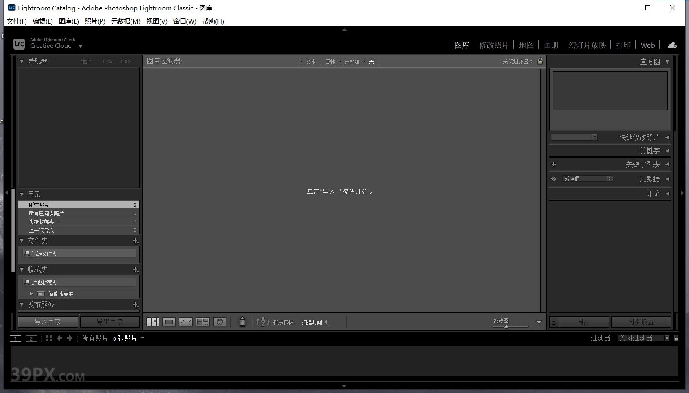
Task: Open Compare view (X|Y icon)
Action: 186,322
